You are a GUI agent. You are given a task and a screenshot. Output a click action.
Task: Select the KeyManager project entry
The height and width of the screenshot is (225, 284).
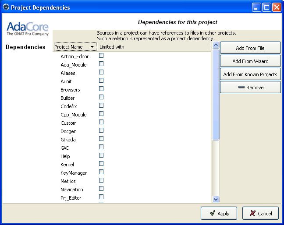(x=74, y=173)
